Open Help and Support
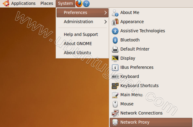 point(81,34)
